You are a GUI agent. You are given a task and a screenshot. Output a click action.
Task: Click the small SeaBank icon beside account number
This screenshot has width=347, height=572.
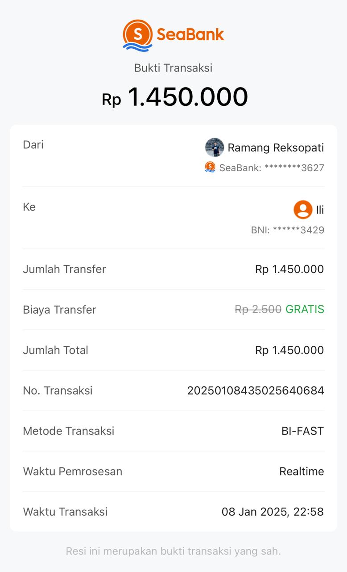pos(210,167)
